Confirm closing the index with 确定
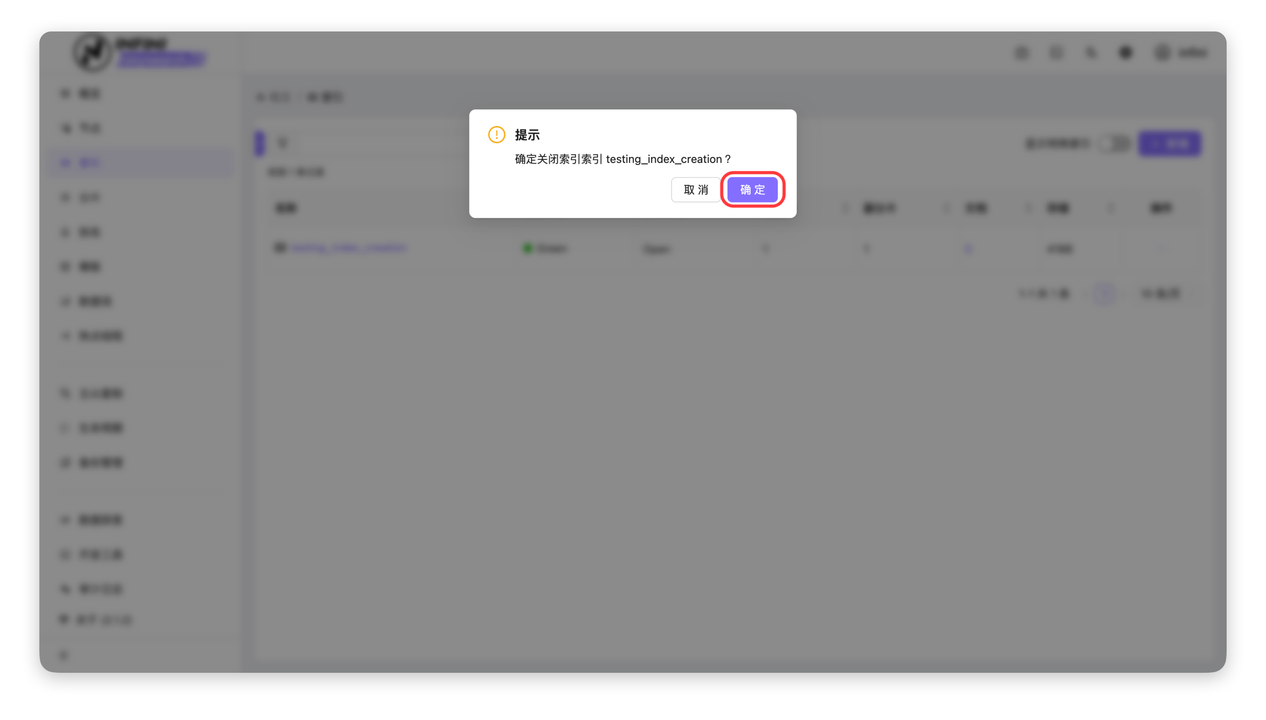The width and height of the screenshot is (1266, 720). pos(752,189)
